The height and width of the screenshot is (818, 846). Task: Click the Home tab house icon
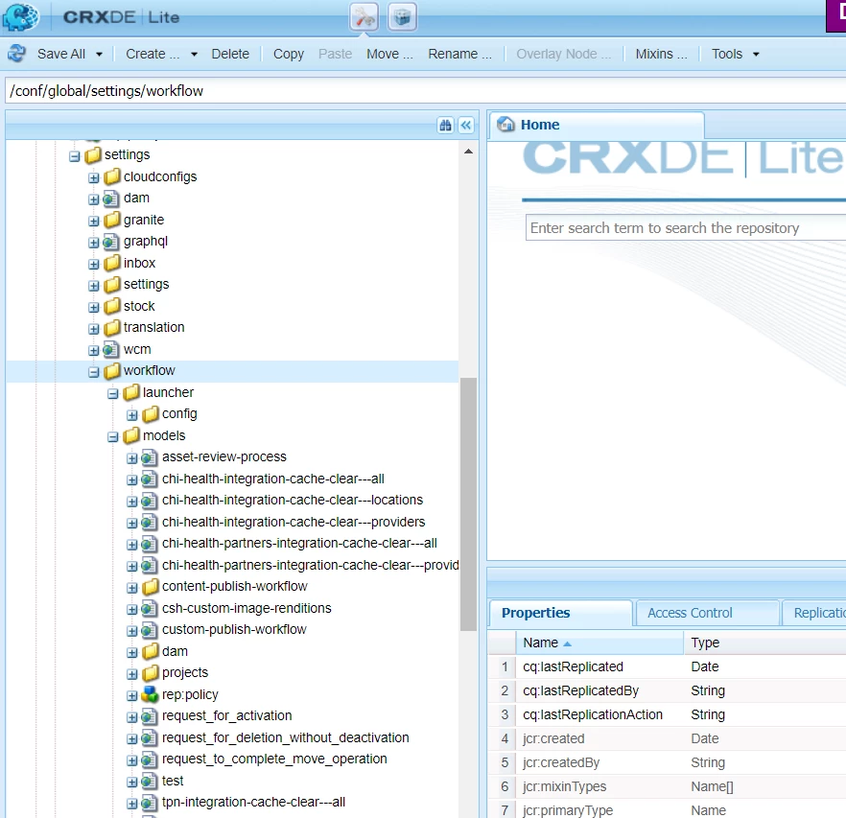pos(505,125)
